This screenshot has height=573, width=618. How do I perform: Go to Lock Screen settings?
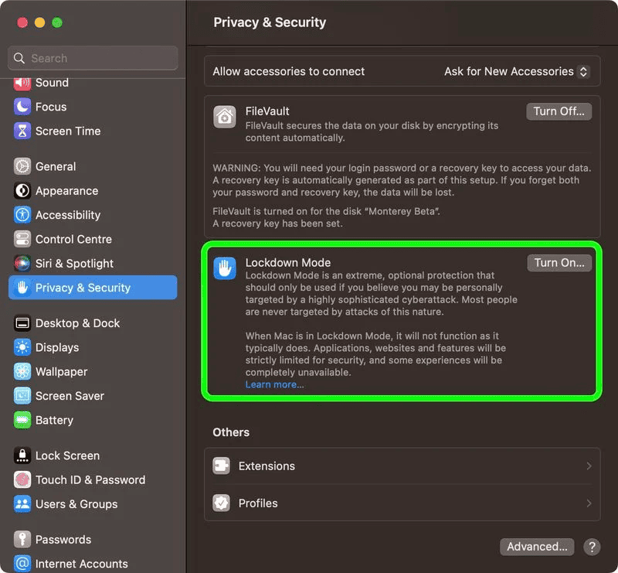click(x=67, y=456)
